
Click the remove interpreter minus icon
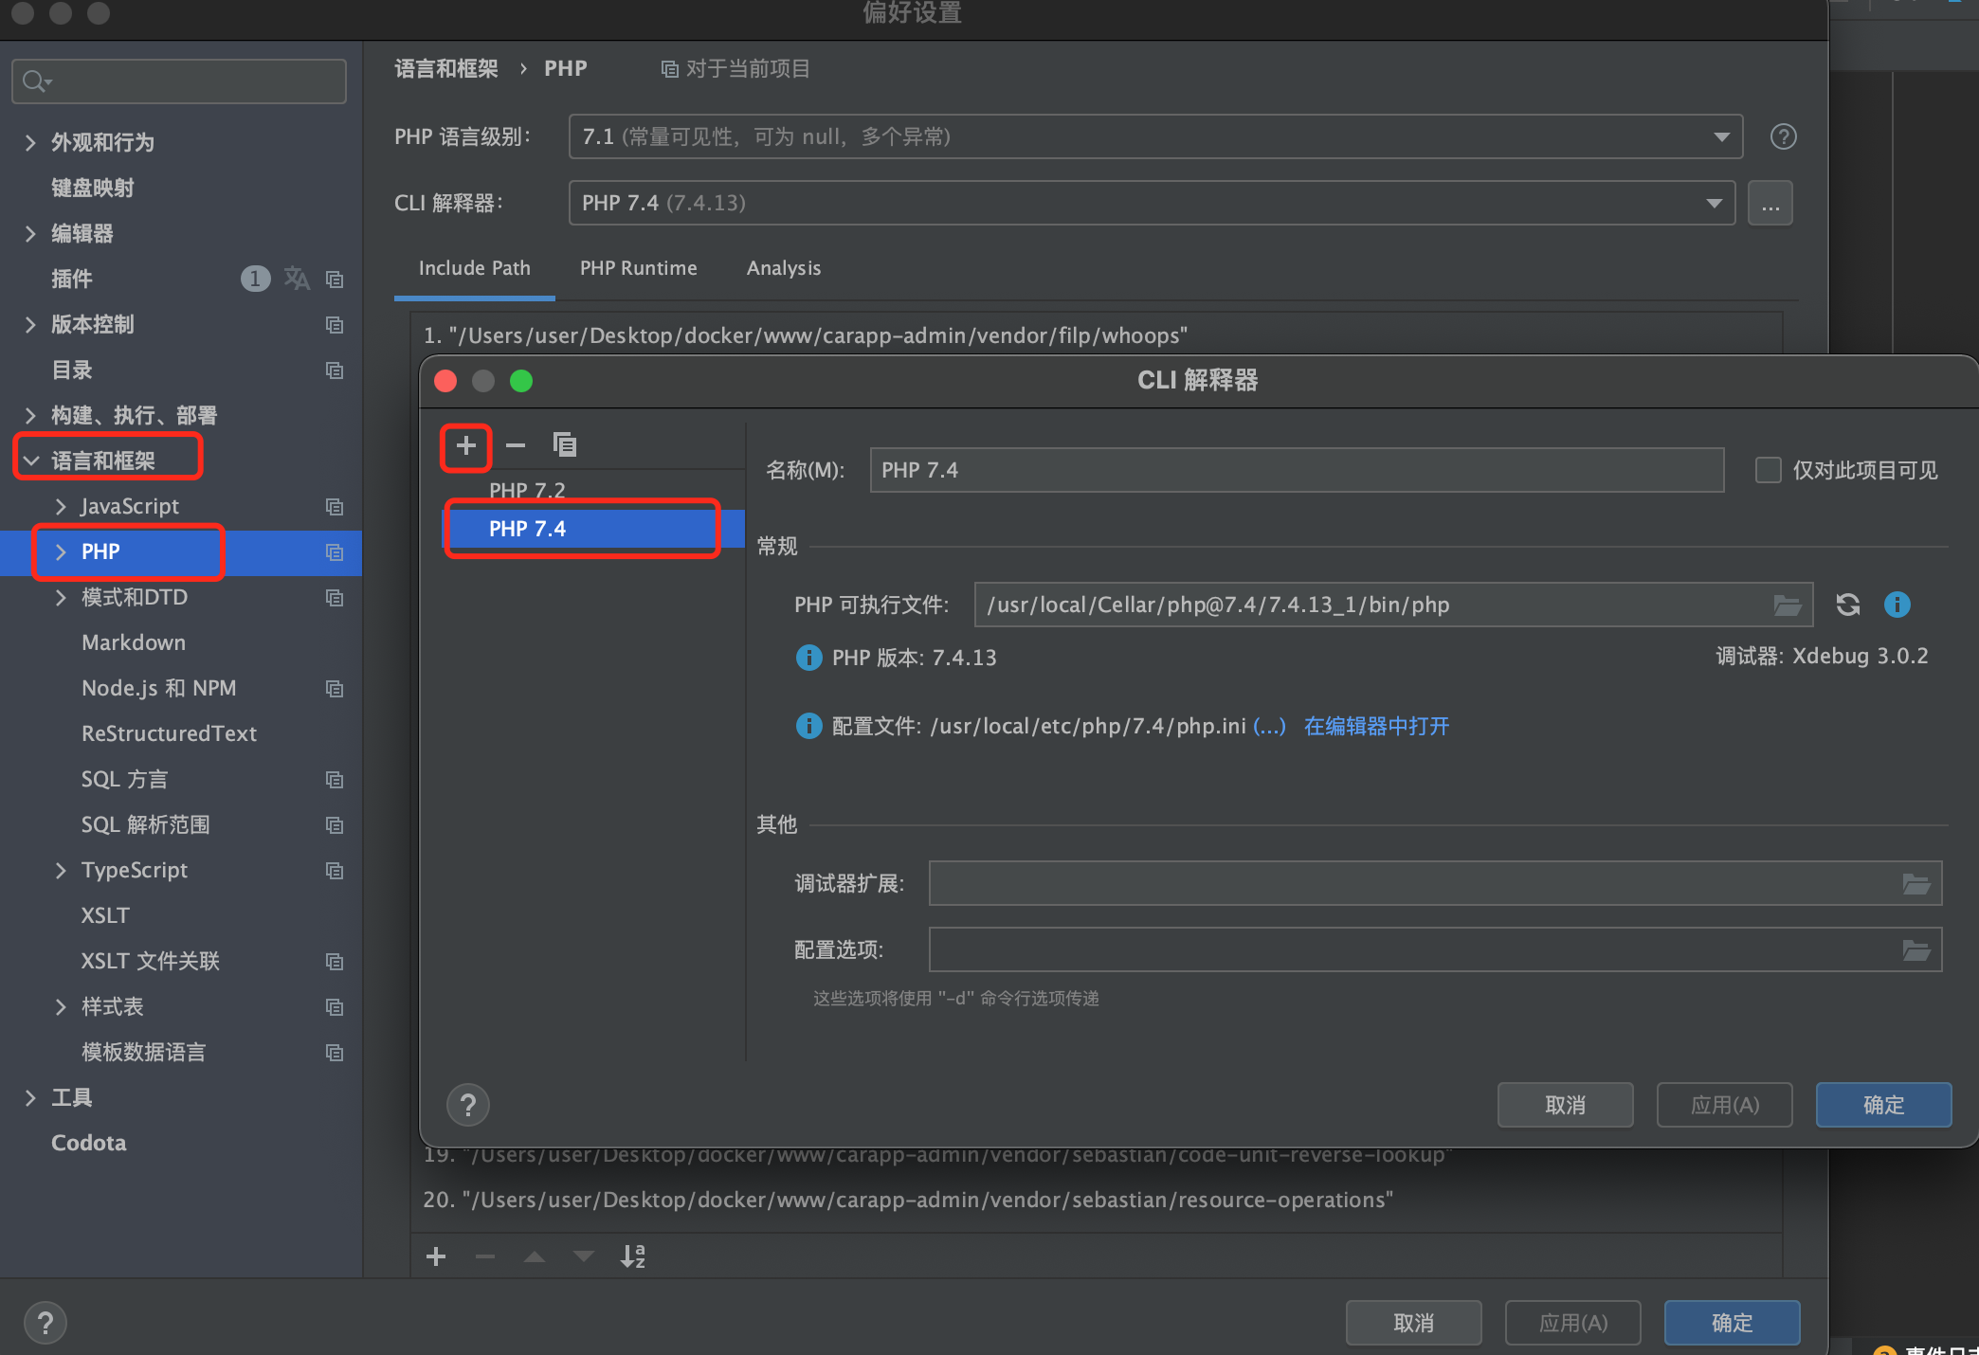pyautogui.click(x=516, y=445)
